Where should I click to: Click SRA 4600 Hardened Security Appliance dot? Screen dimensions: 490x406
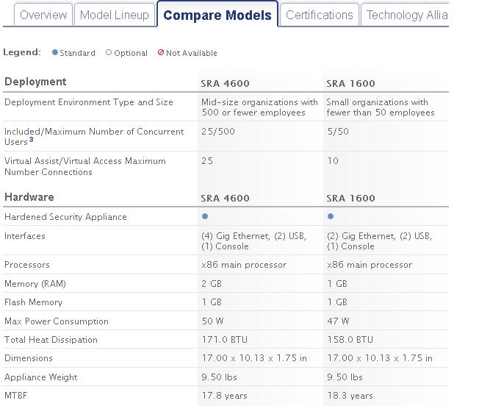(205, 216)
